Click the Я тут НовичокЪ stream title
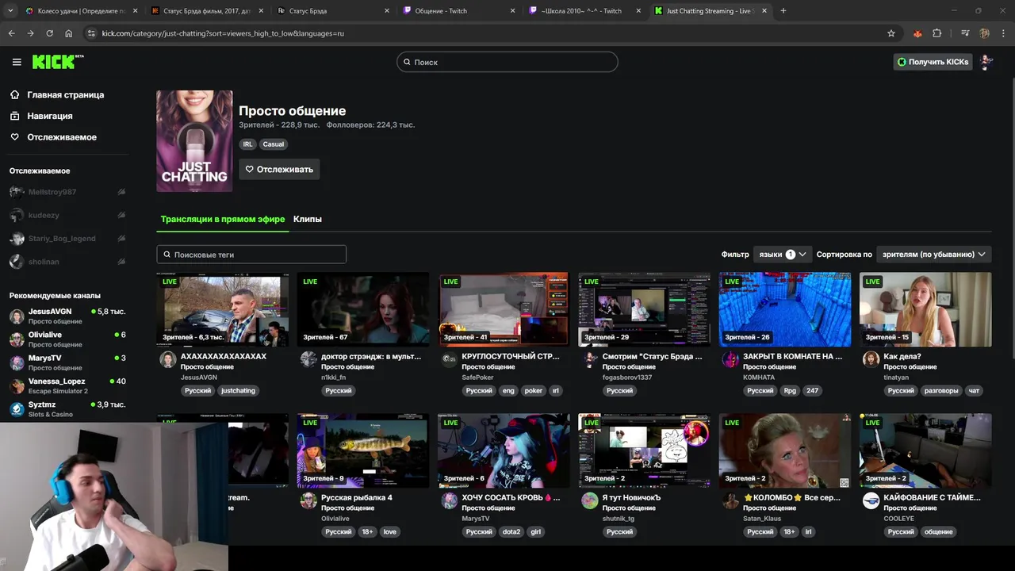This screenshot has height=571, width=1015. [x=631, y=497]
